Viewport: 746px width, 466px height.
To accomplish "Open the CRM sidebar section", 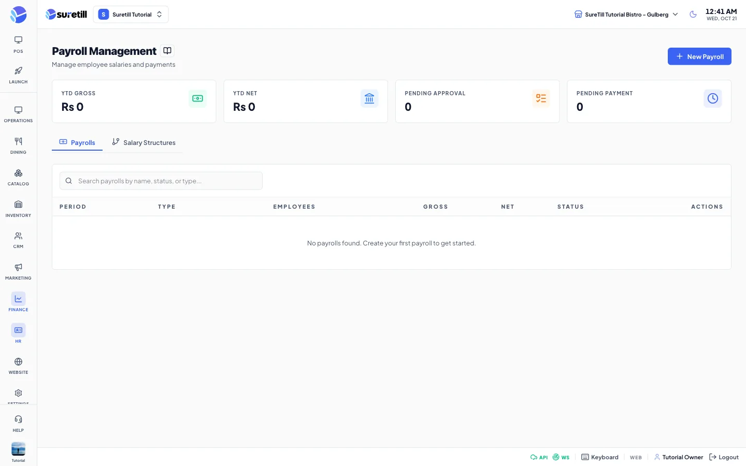I will tap(18, 240).
